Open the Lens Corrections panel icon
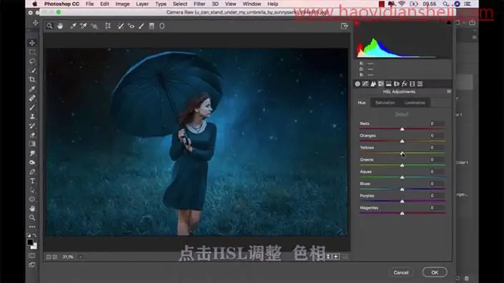This screenshot has height=283, width=504. 396,84
